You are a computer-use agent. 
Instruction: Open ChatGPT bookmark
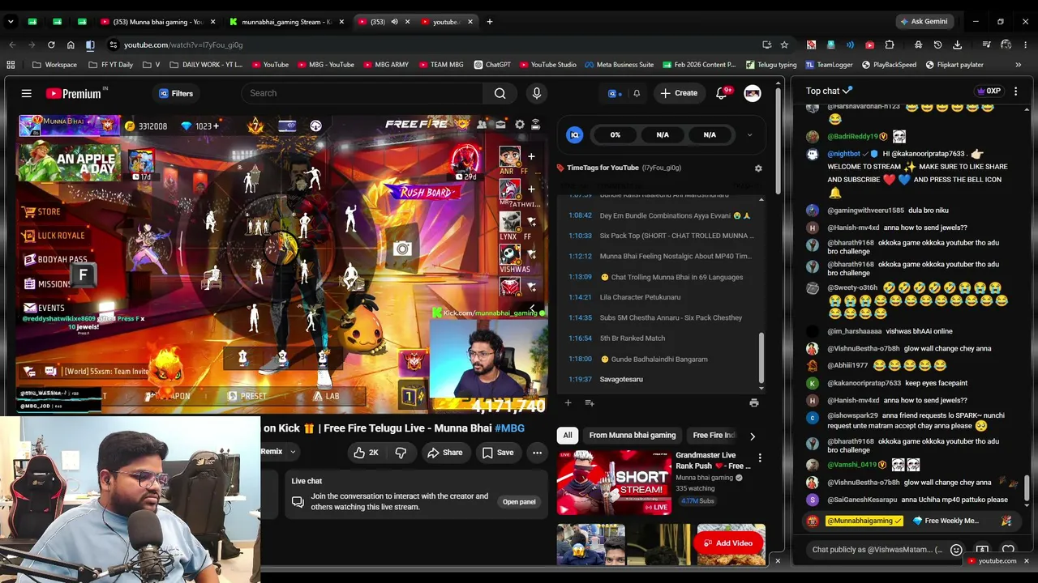click(x=491, y=65)
